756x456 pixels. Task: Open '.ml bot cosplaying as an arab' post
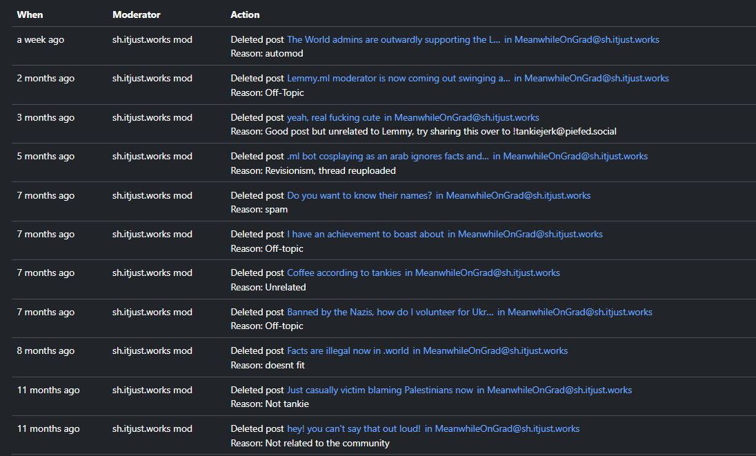(x=388, y=157)
